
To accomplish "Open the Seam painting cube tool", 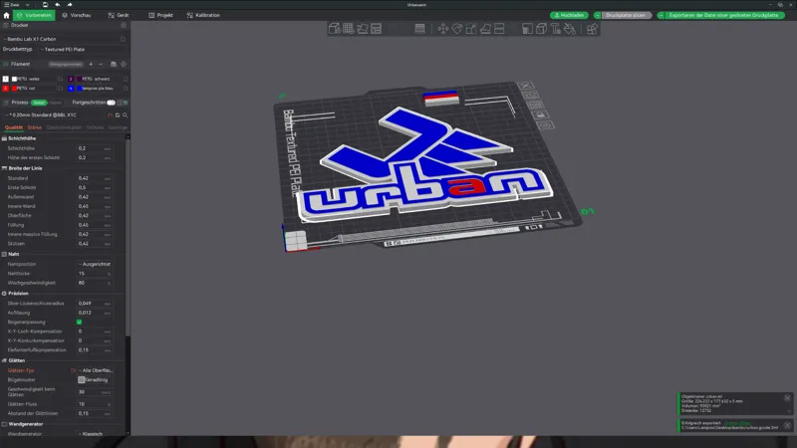I will (541, 29).
